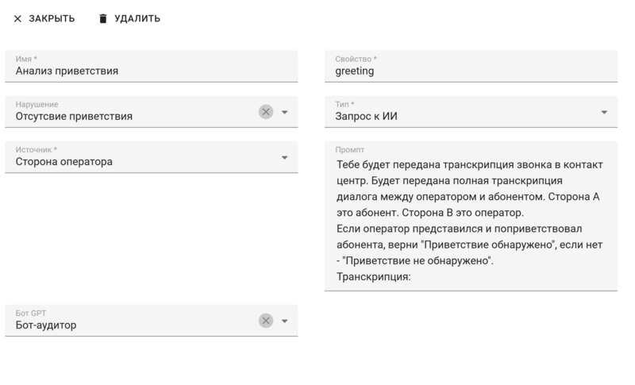Expand the Источник dropdown arrow
This screenshot has width=635, height=385.
coord(285,157)
